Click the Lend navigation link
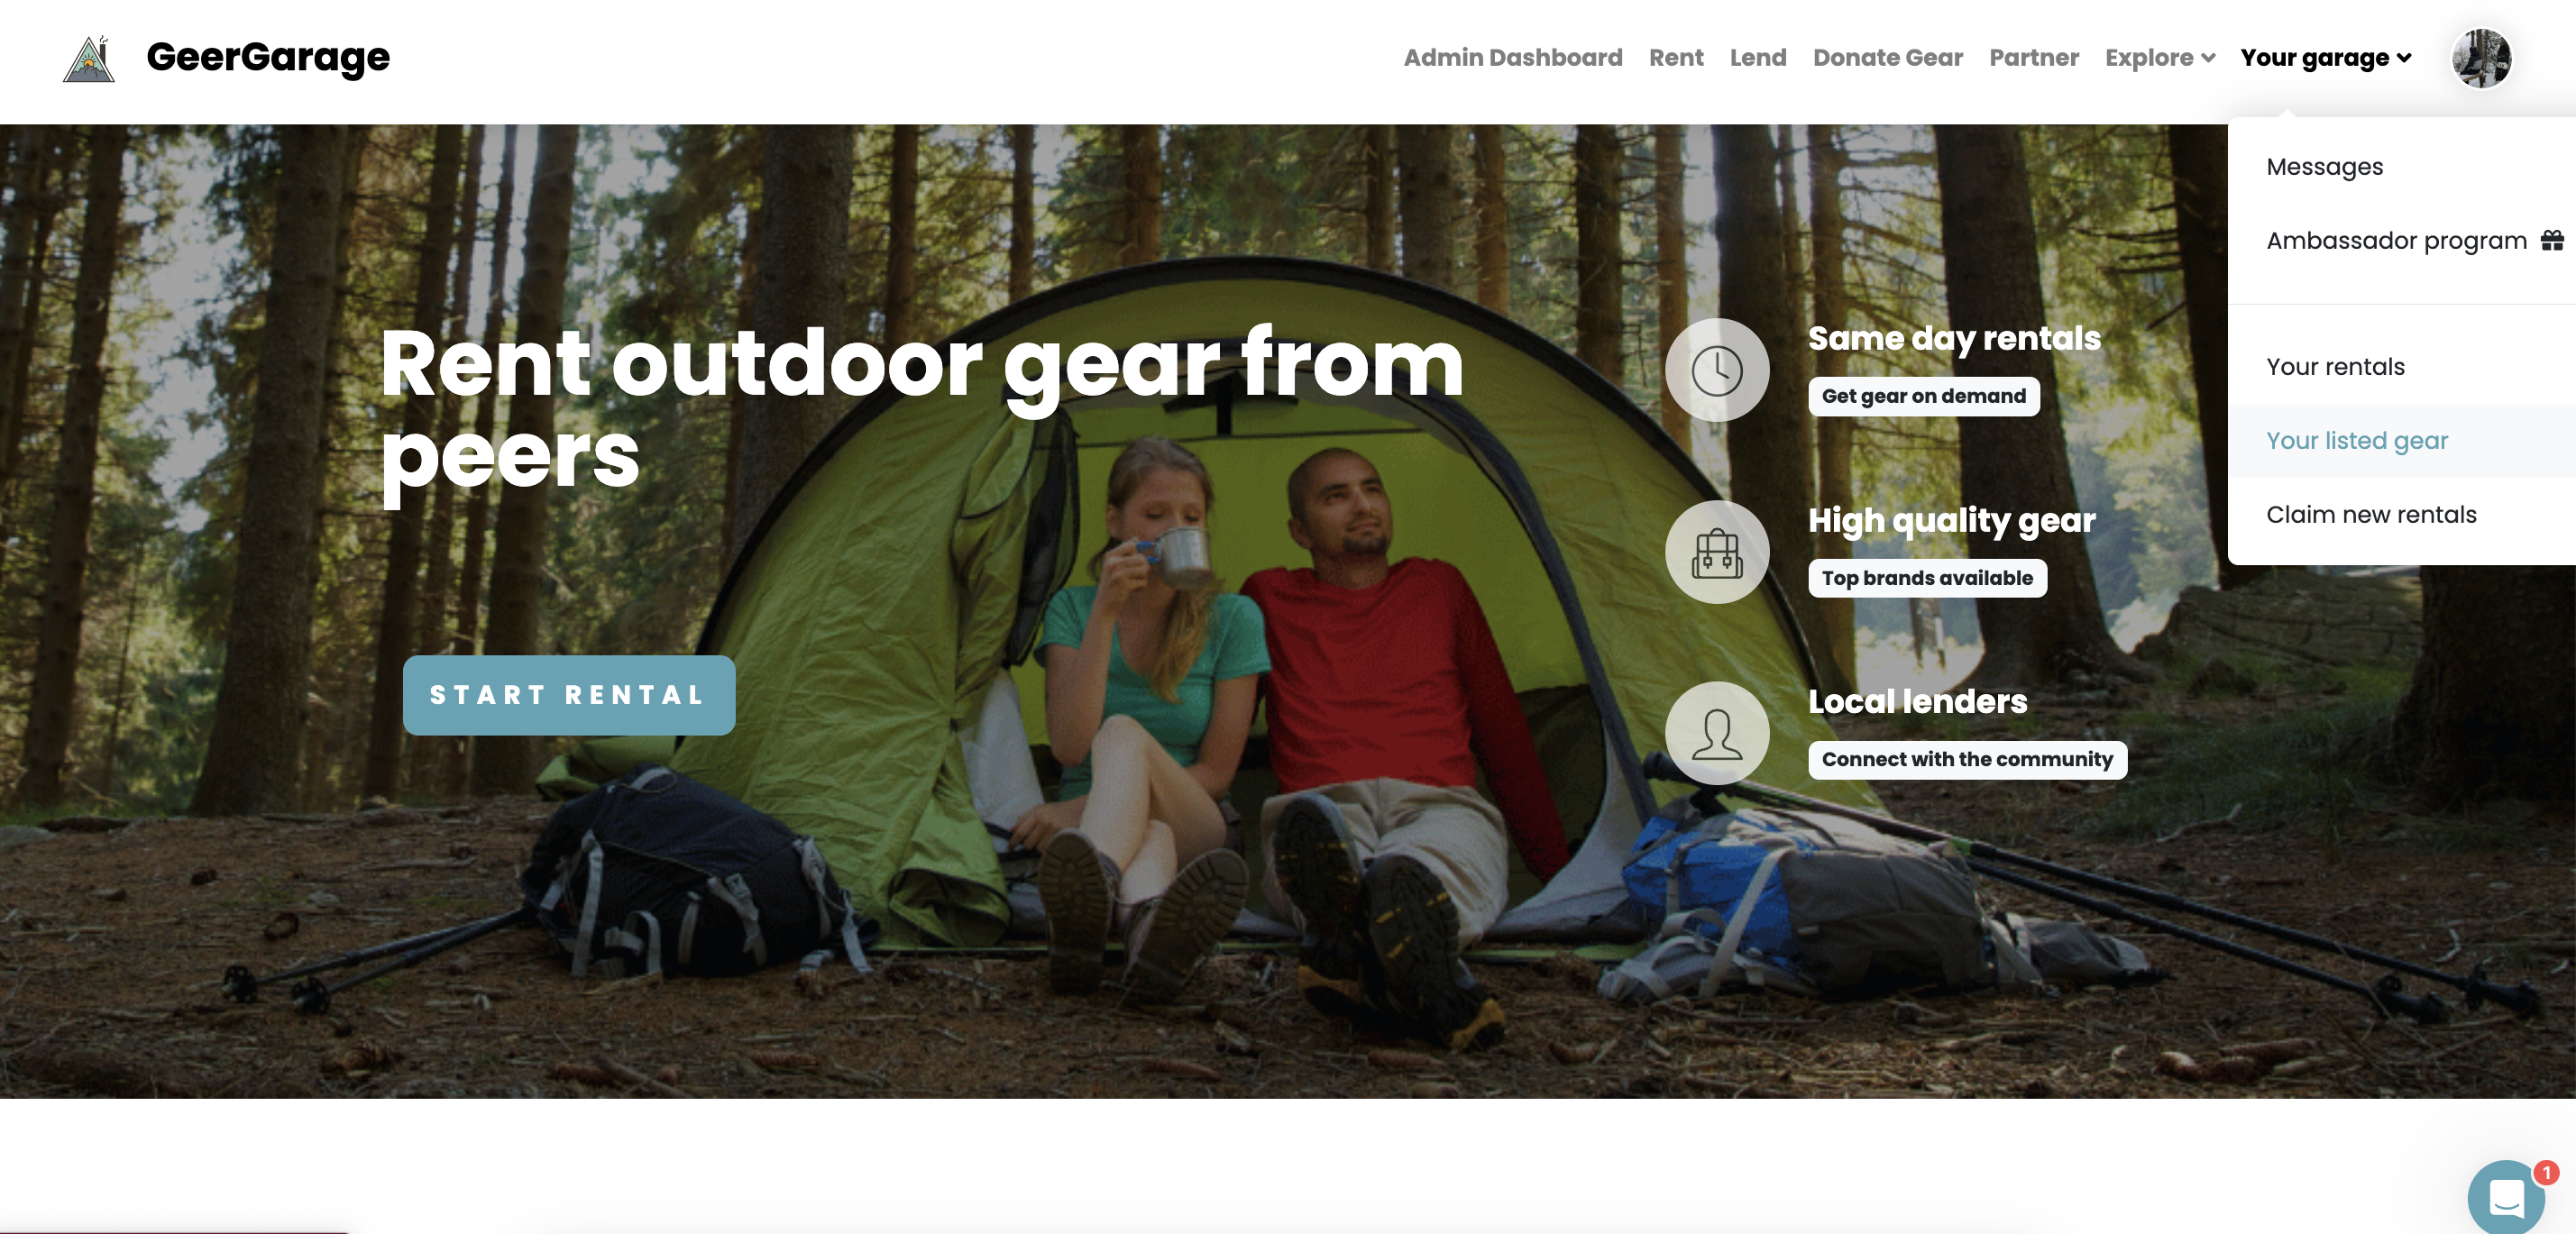This screenshot has width=2576, height=1234. 1756,58
